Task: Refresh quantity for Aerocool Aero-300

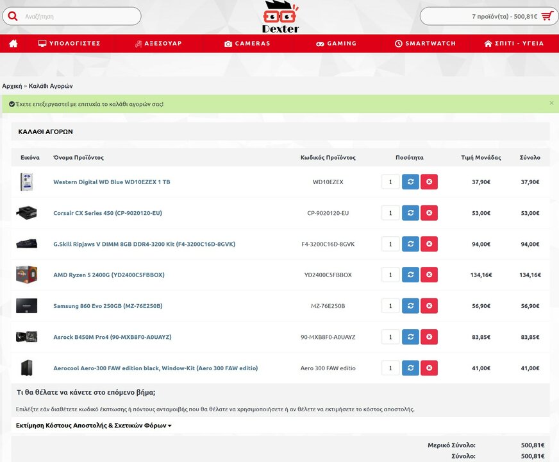Action: (410, 368)
